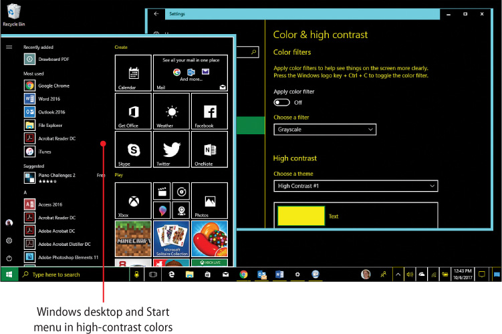
Task: Open Outlook 2016 from Start menu list
Action: click(45, 112)
